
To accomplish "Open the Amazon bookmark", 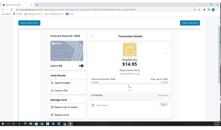I will (18, 14).
